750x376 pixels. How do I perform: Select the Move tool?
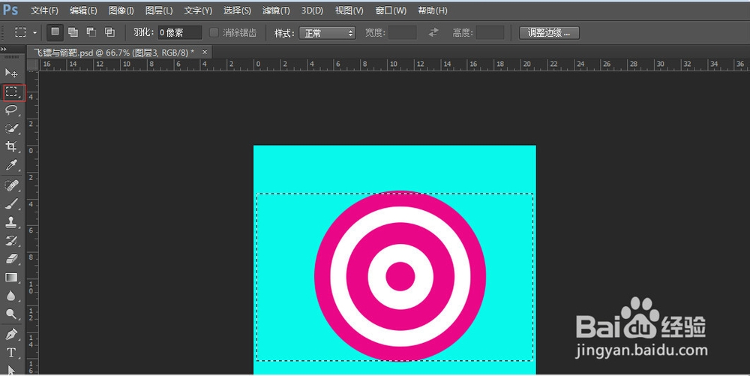[11, 73]
